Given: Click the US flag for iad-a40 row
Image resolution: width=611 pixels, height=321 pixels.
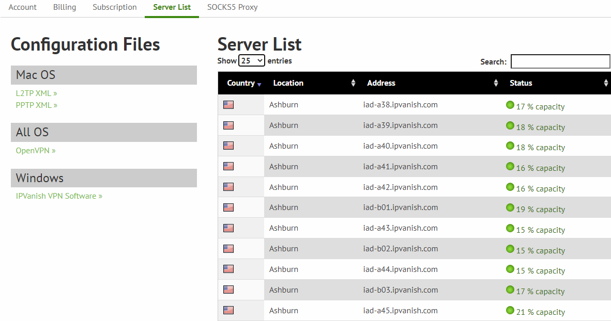Looking at the screenshot, I should coord(228,146).
